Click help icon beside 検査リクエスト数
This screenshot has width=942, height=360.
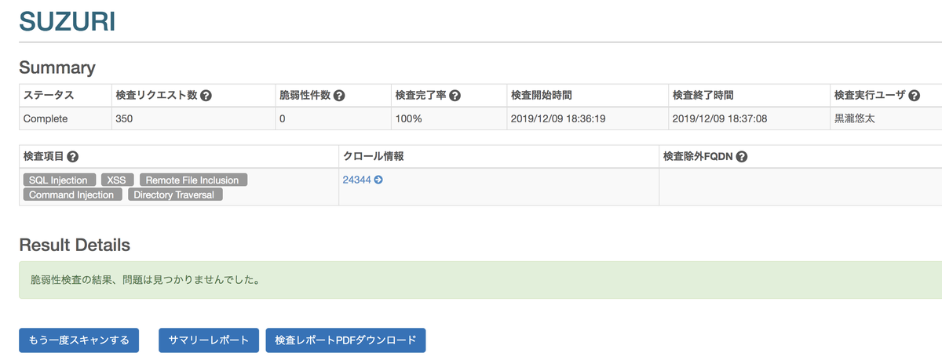[206, 96]
